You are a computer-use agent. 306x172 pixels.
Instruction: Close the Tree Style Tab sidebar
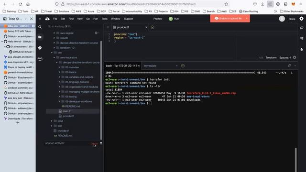(32, 19)
